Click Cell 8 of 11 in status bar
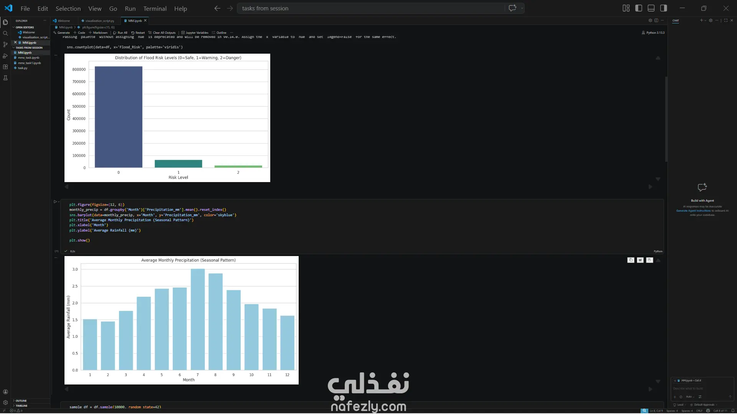Screen dimensions: 737x414 [x=720, y=411]
